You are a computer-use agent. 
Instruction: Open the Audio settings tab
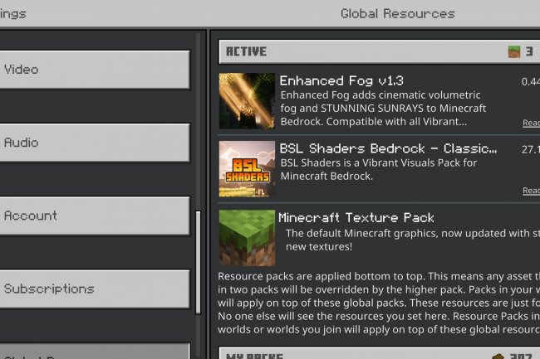click(95, 143)
